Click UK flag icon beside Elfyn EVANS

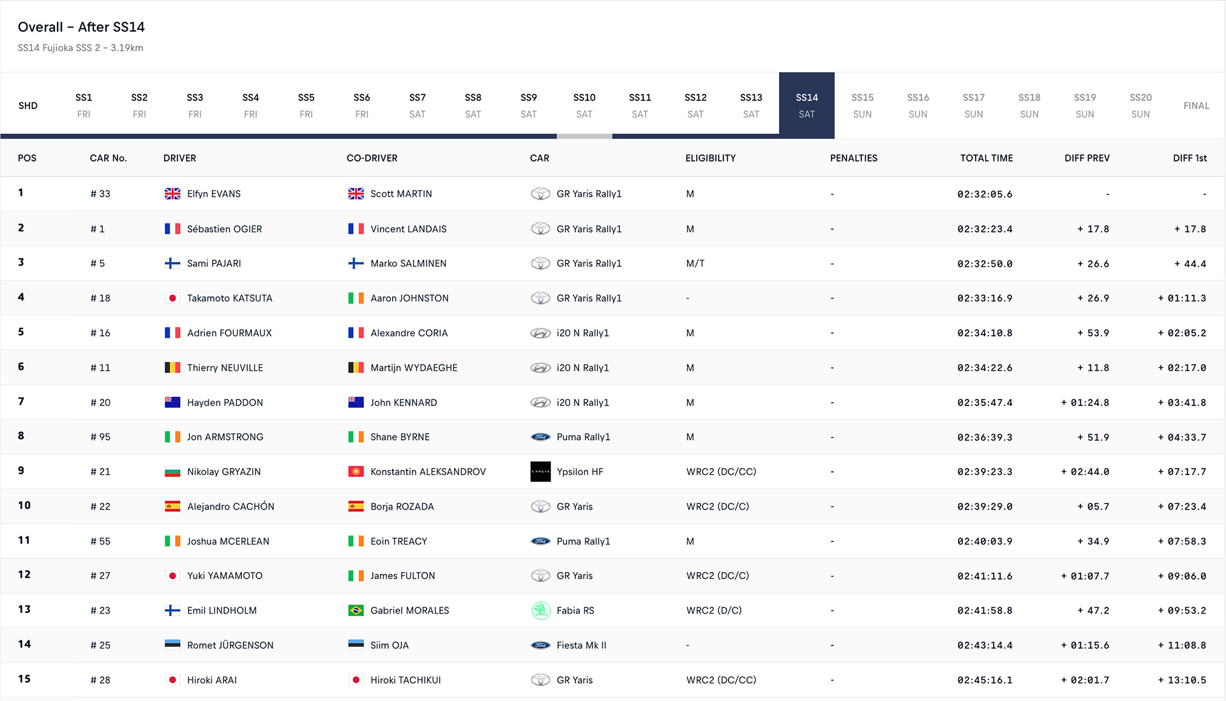pyautogui.click(x=172, y=194)
